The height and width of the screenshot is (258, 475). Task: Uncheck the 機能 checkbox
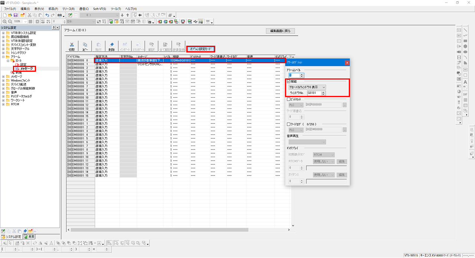[289, 81]
